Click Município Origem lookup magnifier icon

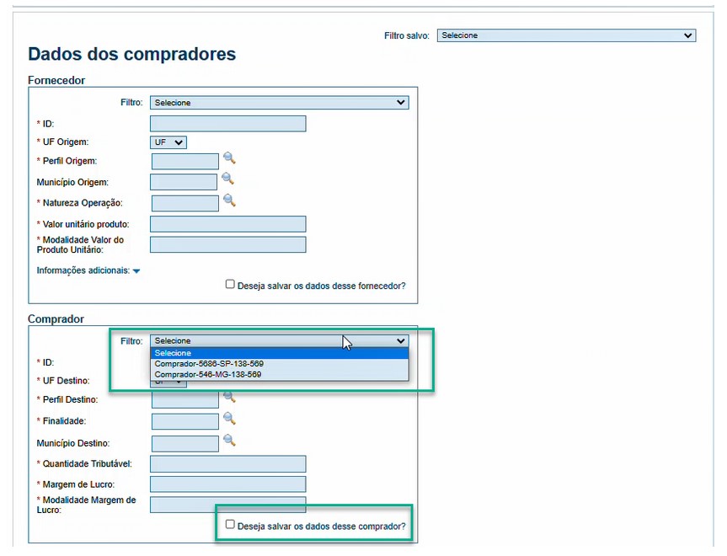[227, 179]
